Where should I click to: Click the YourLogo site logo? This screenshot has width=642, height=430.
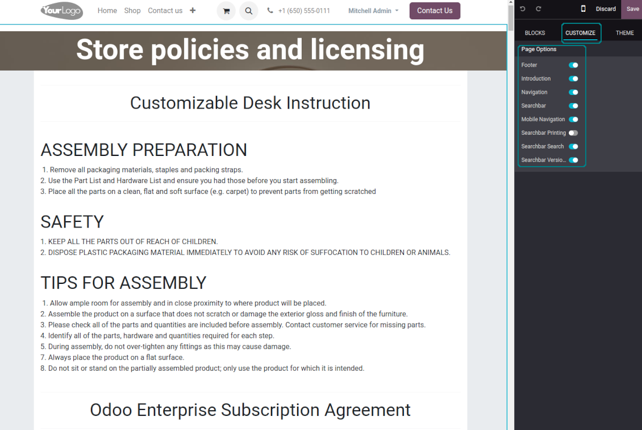[x=62, y=11]
